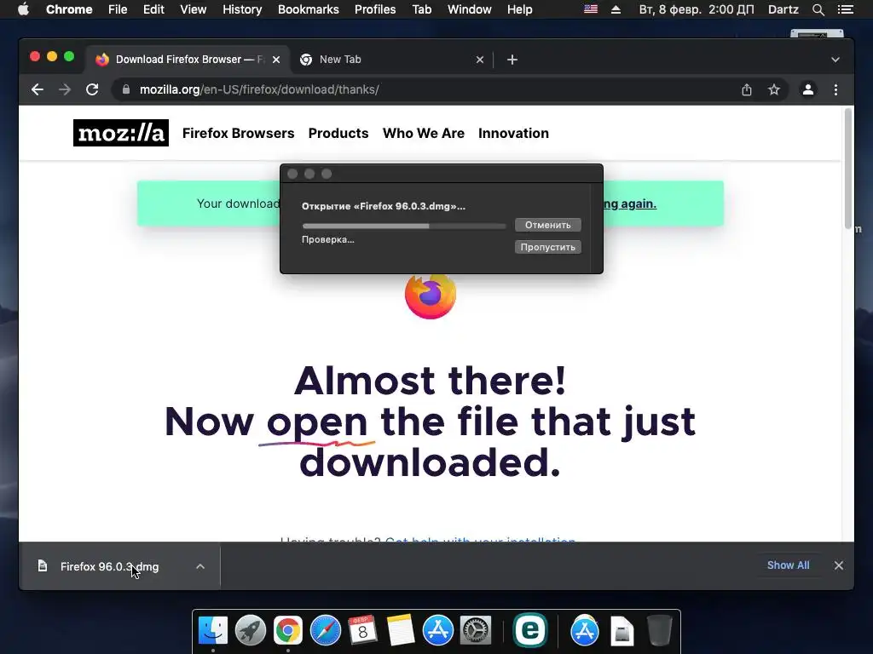Viewport: 873px width, 654px height.
Task: Close the Download Firefox Browser tab
Action: (x=276, y=60)
